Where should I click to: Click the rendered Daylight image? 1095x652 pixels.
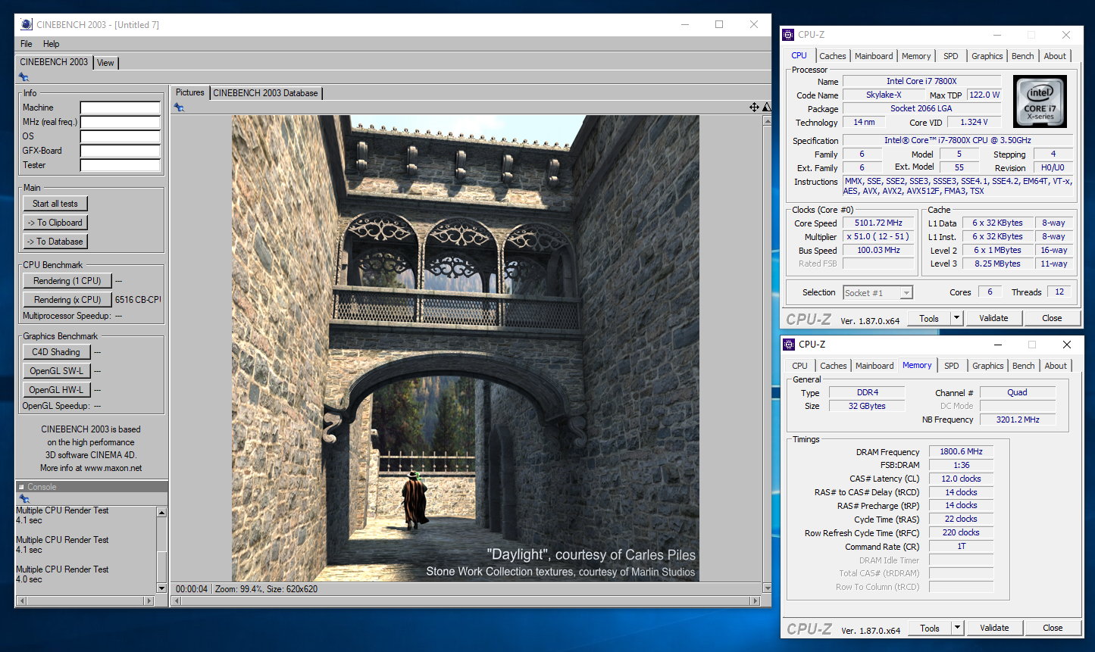click(465, 348)
